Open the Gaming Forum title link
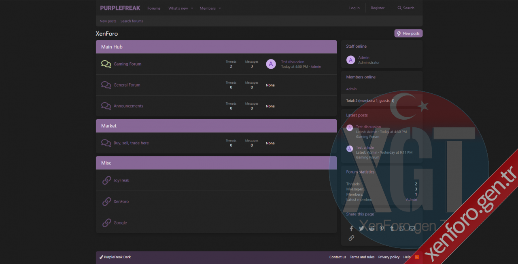Image resolution: width=518 pixels, height=264 pixels. [x=127, y=64]
